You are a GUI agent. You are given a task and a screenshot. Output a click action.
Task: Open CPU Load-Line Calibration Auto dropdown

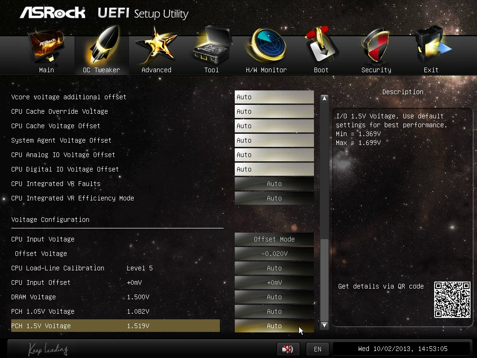(274, 268)
